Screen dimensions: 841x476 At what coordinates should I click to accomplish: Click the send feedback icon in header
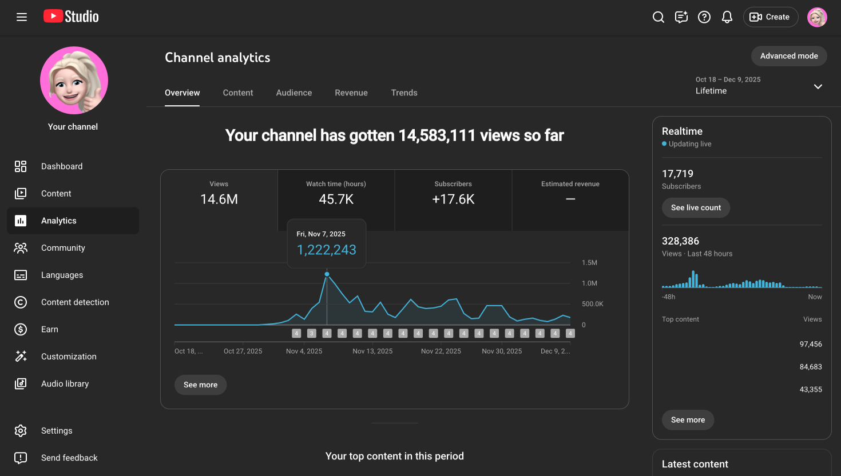[x=681, y=17]
